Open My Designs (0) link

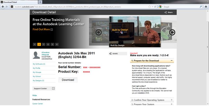tap(39, 80)
